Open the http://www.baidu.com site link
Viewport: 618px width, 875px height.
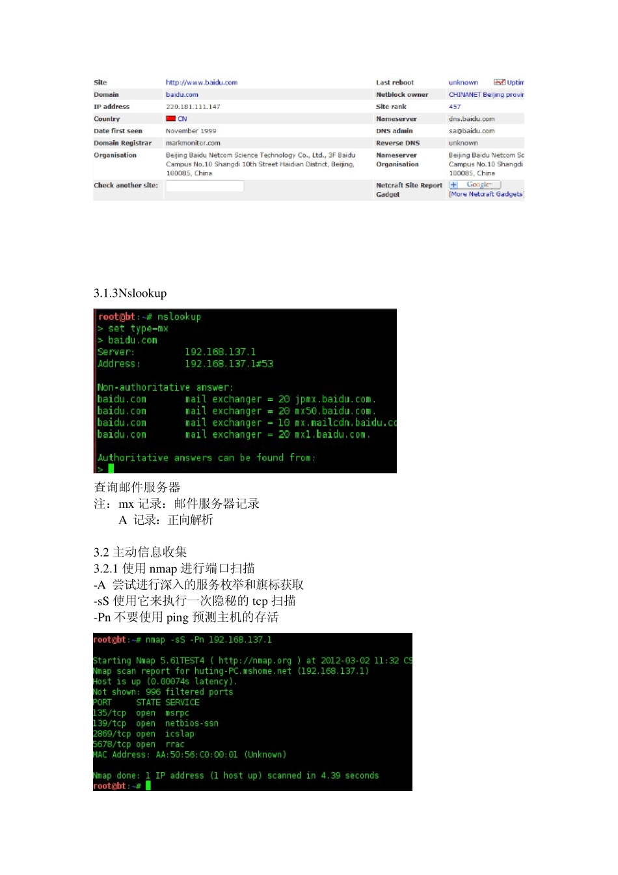coord(201,83)
